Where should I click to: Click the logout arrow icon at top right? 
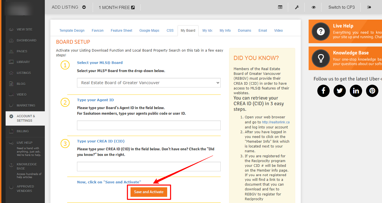(x=369, y=7)
